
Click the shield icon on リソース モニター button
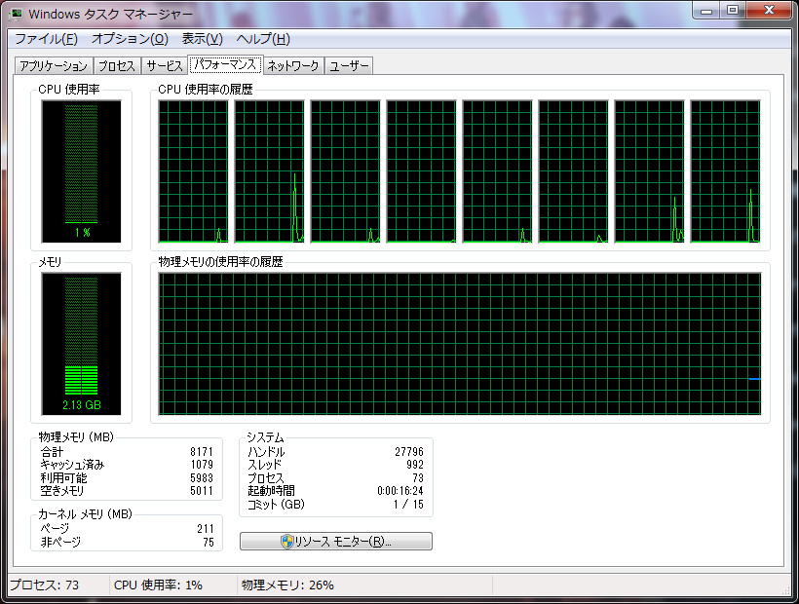pyautogui.click(x=286, y=542)
